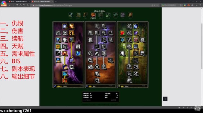Select the Rogue class icon
This screenshot has width=203, height=113.
108,15
